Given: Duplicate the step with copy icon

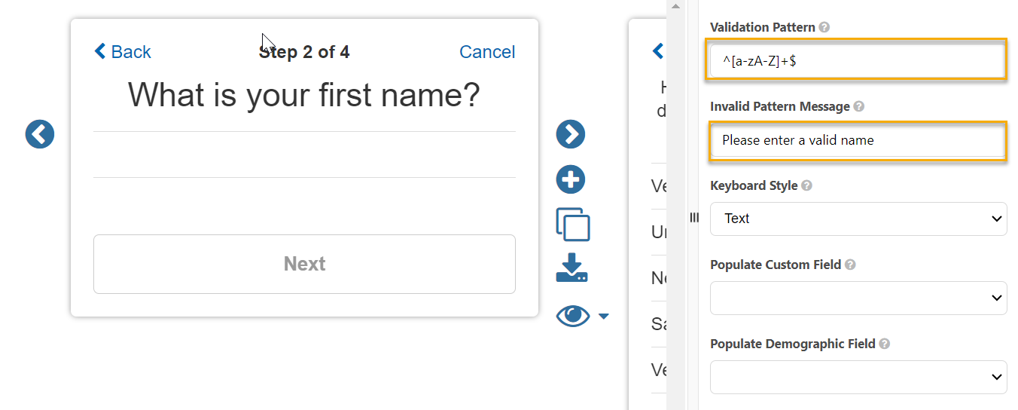Looking at the screenshot, I should 572,224.
